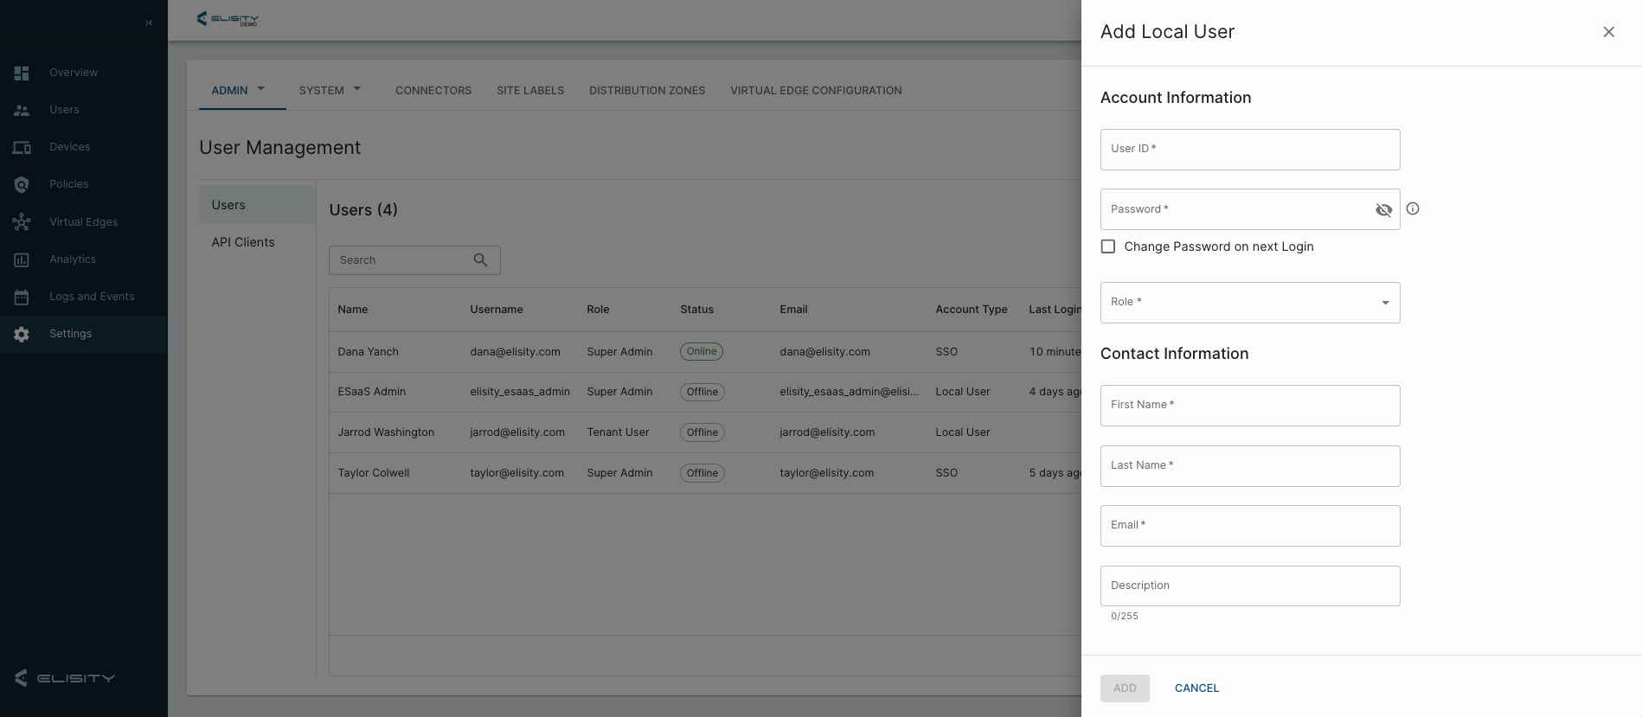Image resolution: width=1642 pixels, height=717 pixels.
Task: Toggle password visibility eye icon
Action: pyautogui.click(x=1383, y=209)
